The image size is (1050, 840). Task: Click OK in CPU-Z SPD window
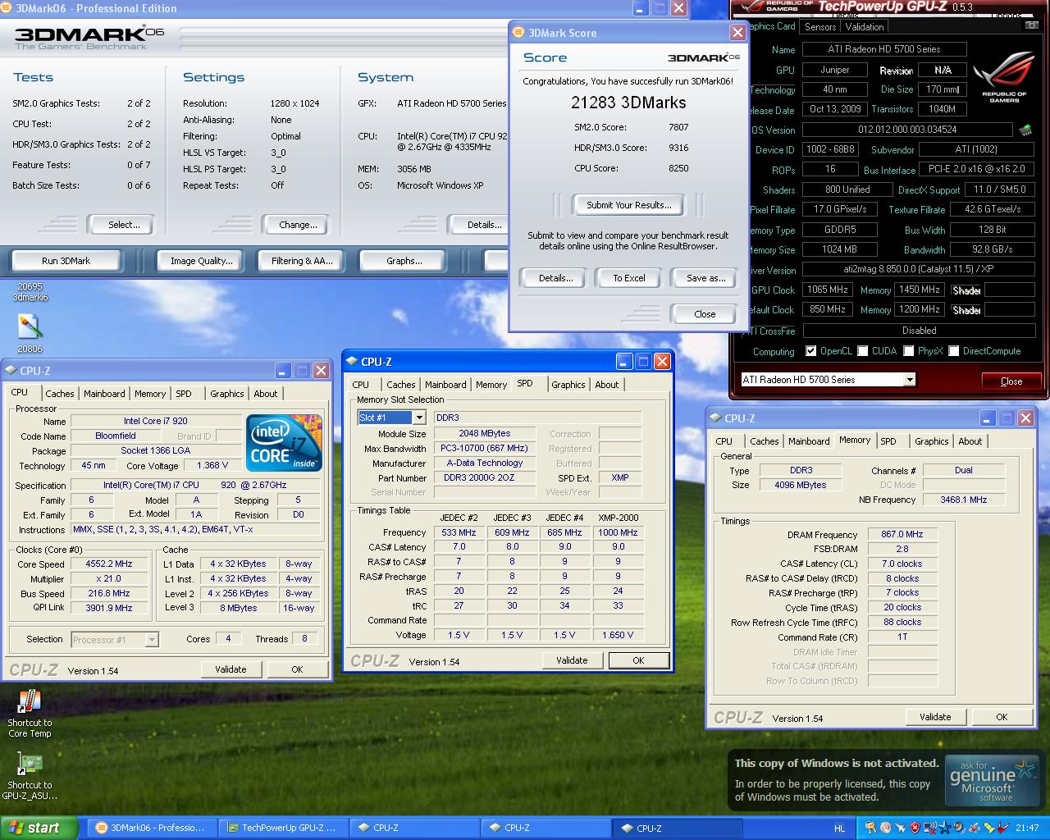638,660
